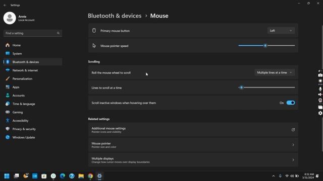323x181 pixels.
Task: Open Accounts settings
Action: pos(32,96)
